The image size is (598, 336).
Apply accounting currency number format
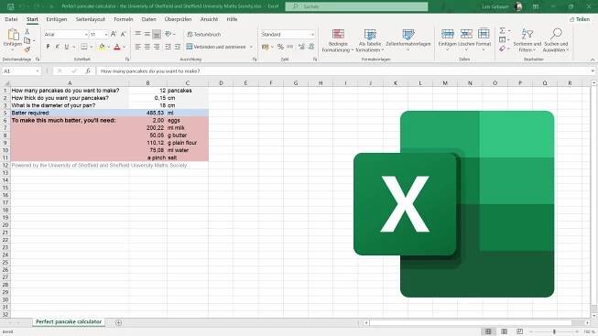tap(265, 47)
